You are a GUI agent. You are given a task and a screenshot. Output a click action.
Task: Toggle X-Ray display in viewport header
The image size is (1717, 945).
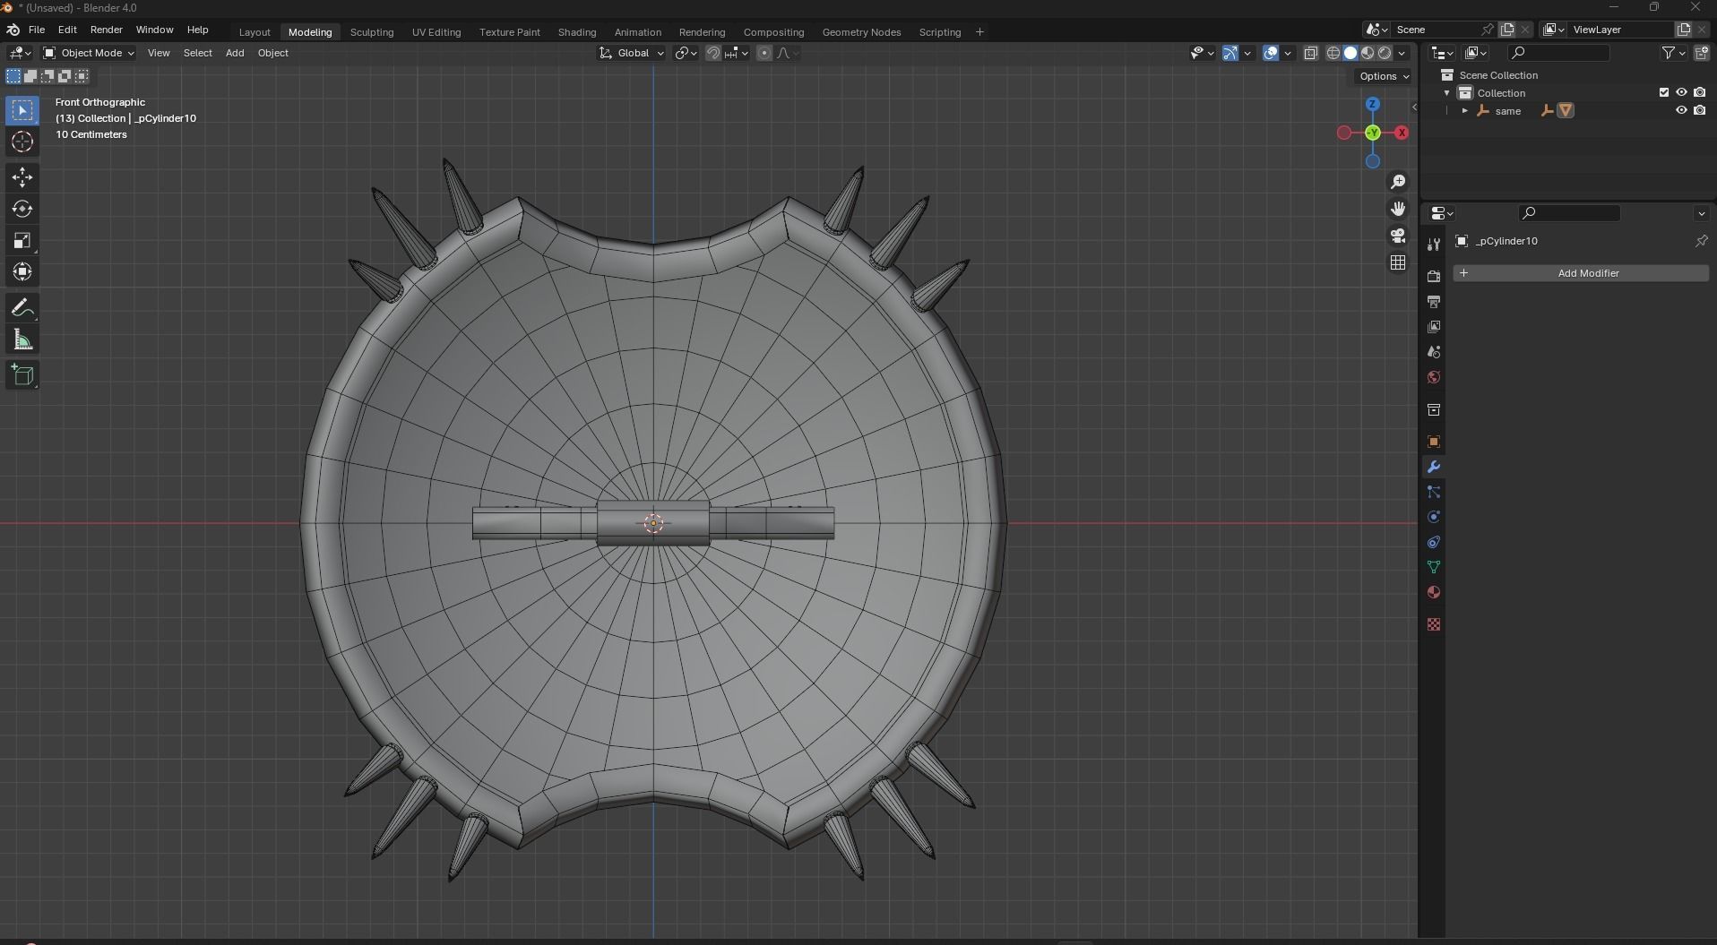[1310, 53]
